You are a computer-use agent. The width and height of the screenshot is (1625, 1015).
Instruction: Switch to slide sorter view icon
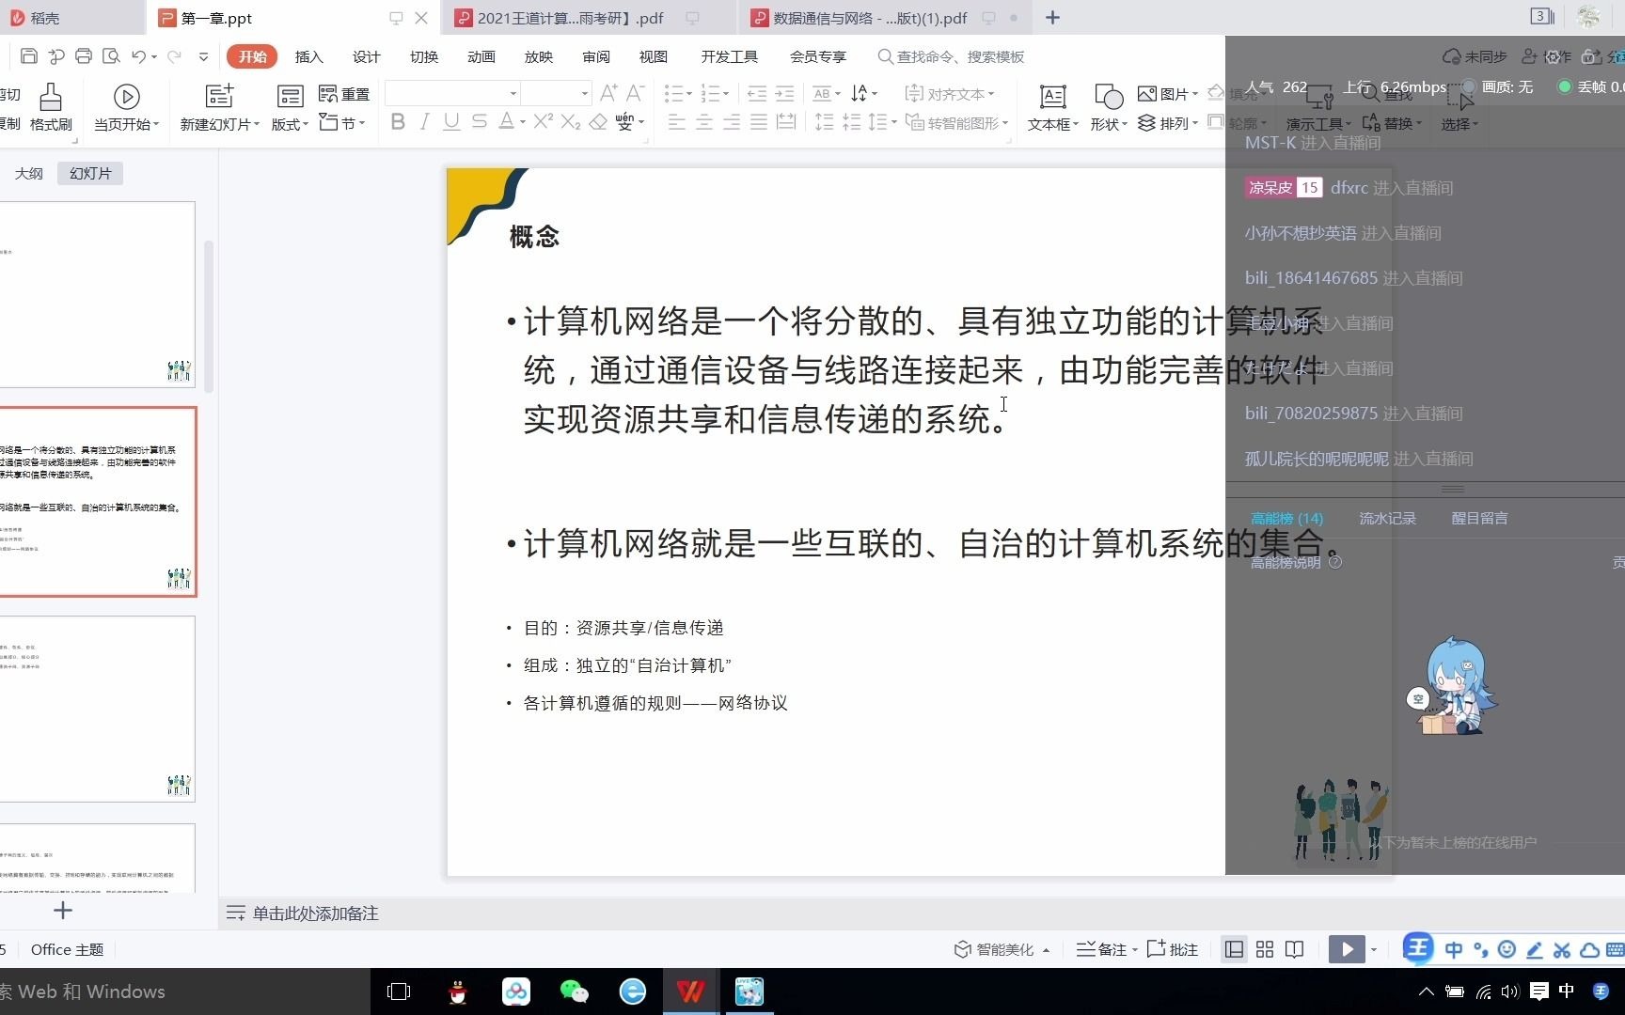point(1265,949)
